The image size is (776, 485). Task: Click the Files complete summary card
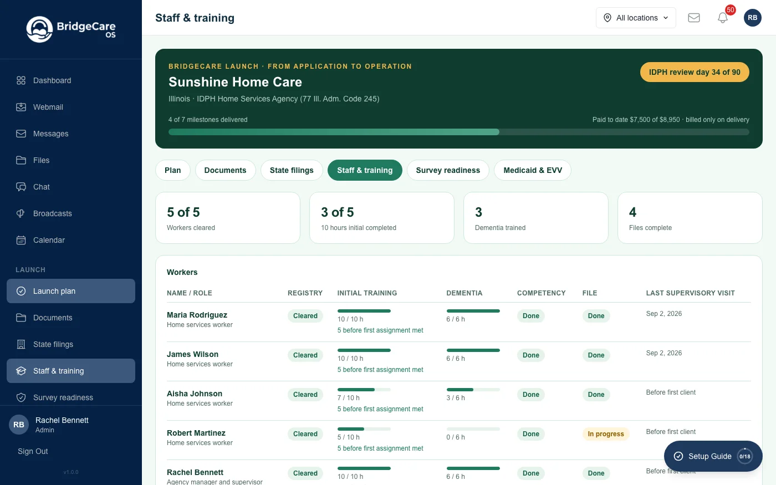pyautogui.click(x=690, y=218)
